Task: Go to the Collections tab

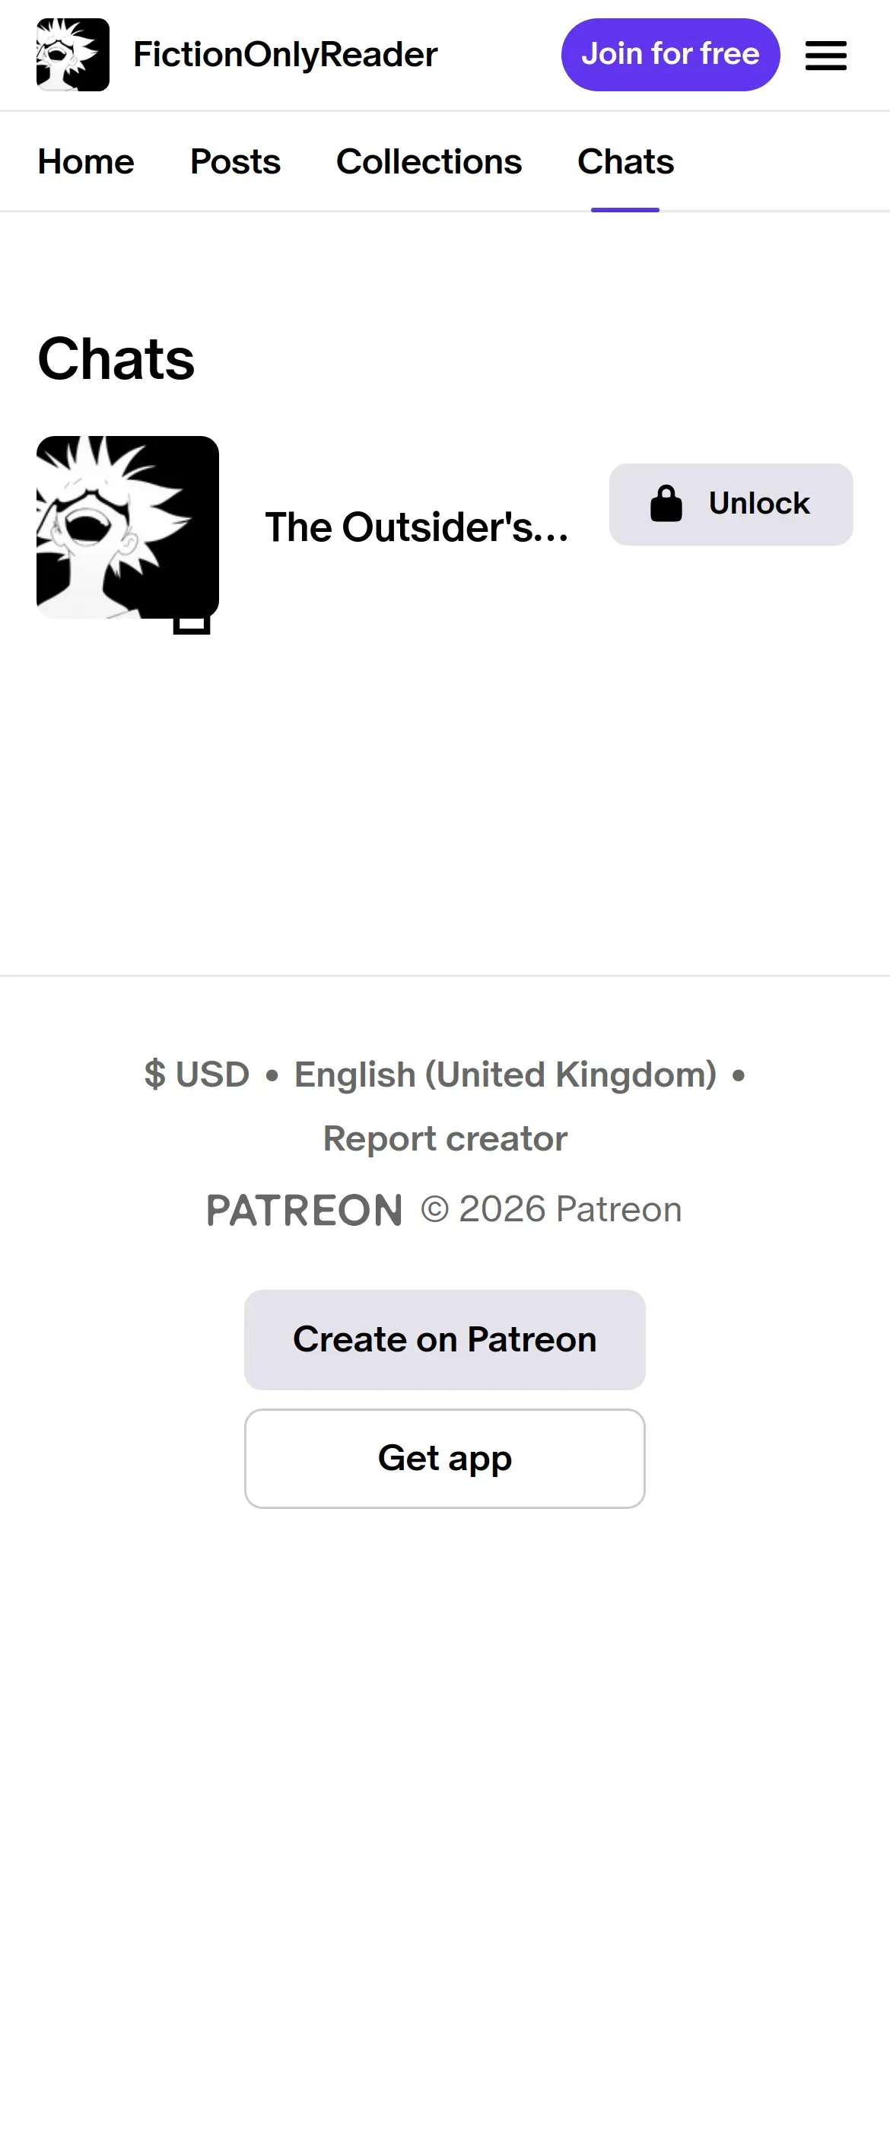Action: 428,162
